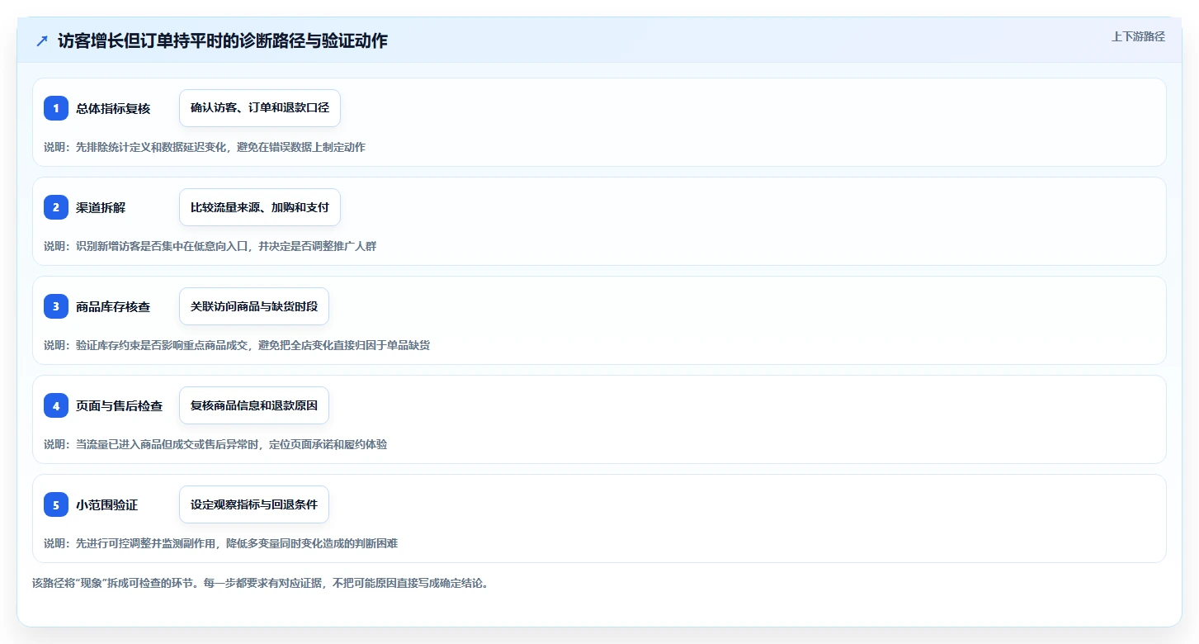Click the note 识别新增访客是否集中在低意向入口
This screenshot has height=644, width=1199.
162,246
